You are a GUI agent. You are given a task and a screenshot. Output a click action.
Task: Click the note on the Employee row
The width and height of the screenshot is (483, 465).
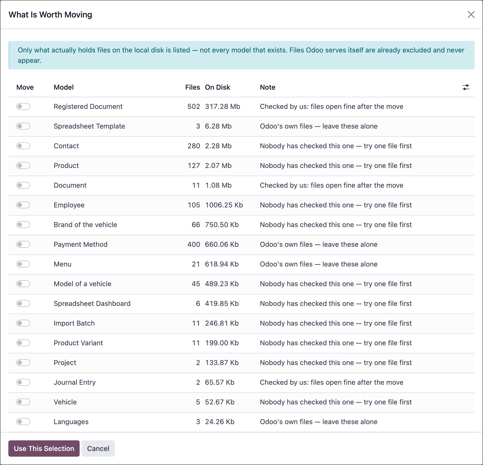coord(336,205)
